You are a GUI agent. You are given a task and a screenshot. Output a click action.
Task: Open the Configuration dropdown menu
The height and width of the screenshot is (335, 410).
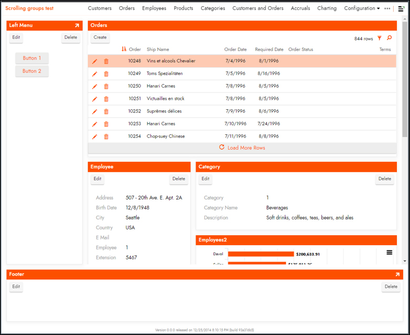point(362,8)
